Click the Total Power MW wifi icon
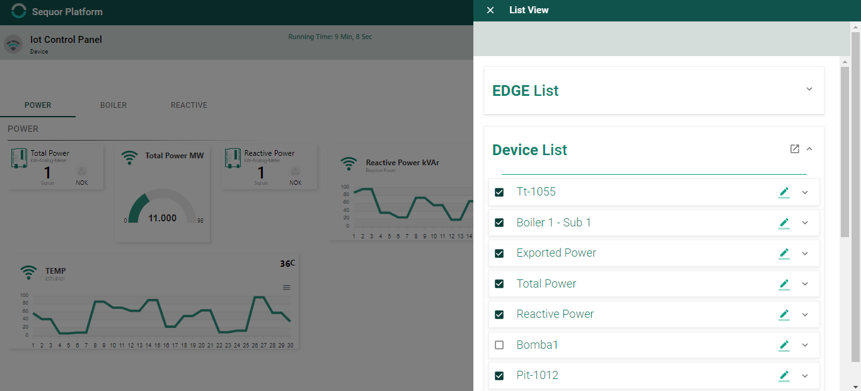This screenshot has height=391, width=861. pos(130,158)
